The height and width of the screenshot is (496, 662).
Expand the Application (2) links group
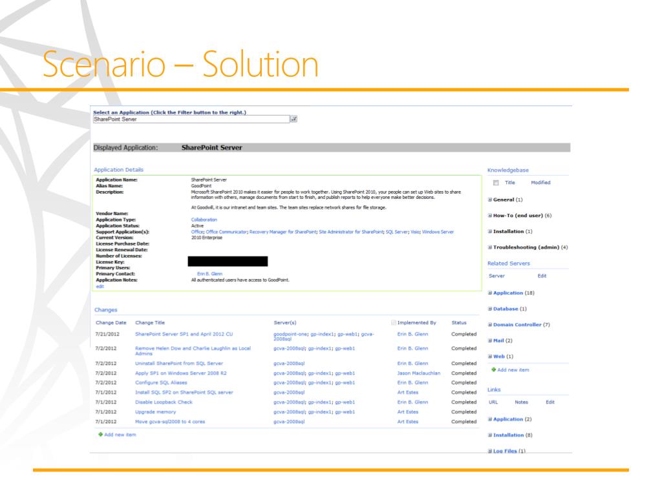click(490, 419)
